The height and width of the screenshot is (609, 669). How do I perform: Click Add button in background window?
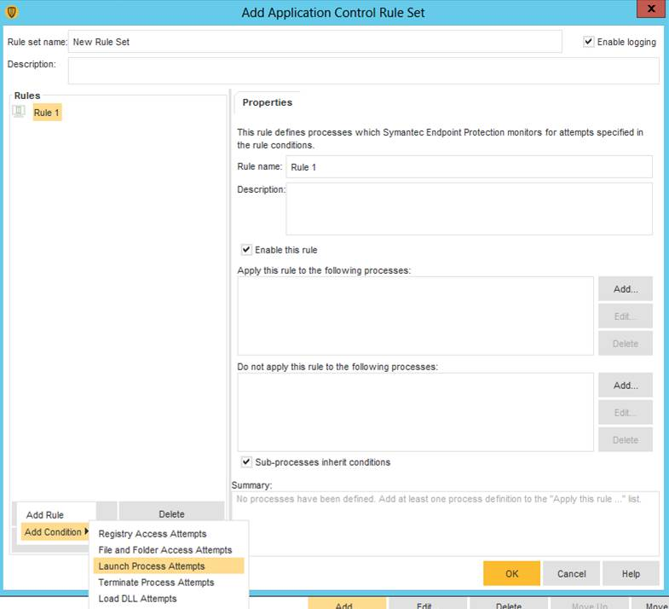347,603
